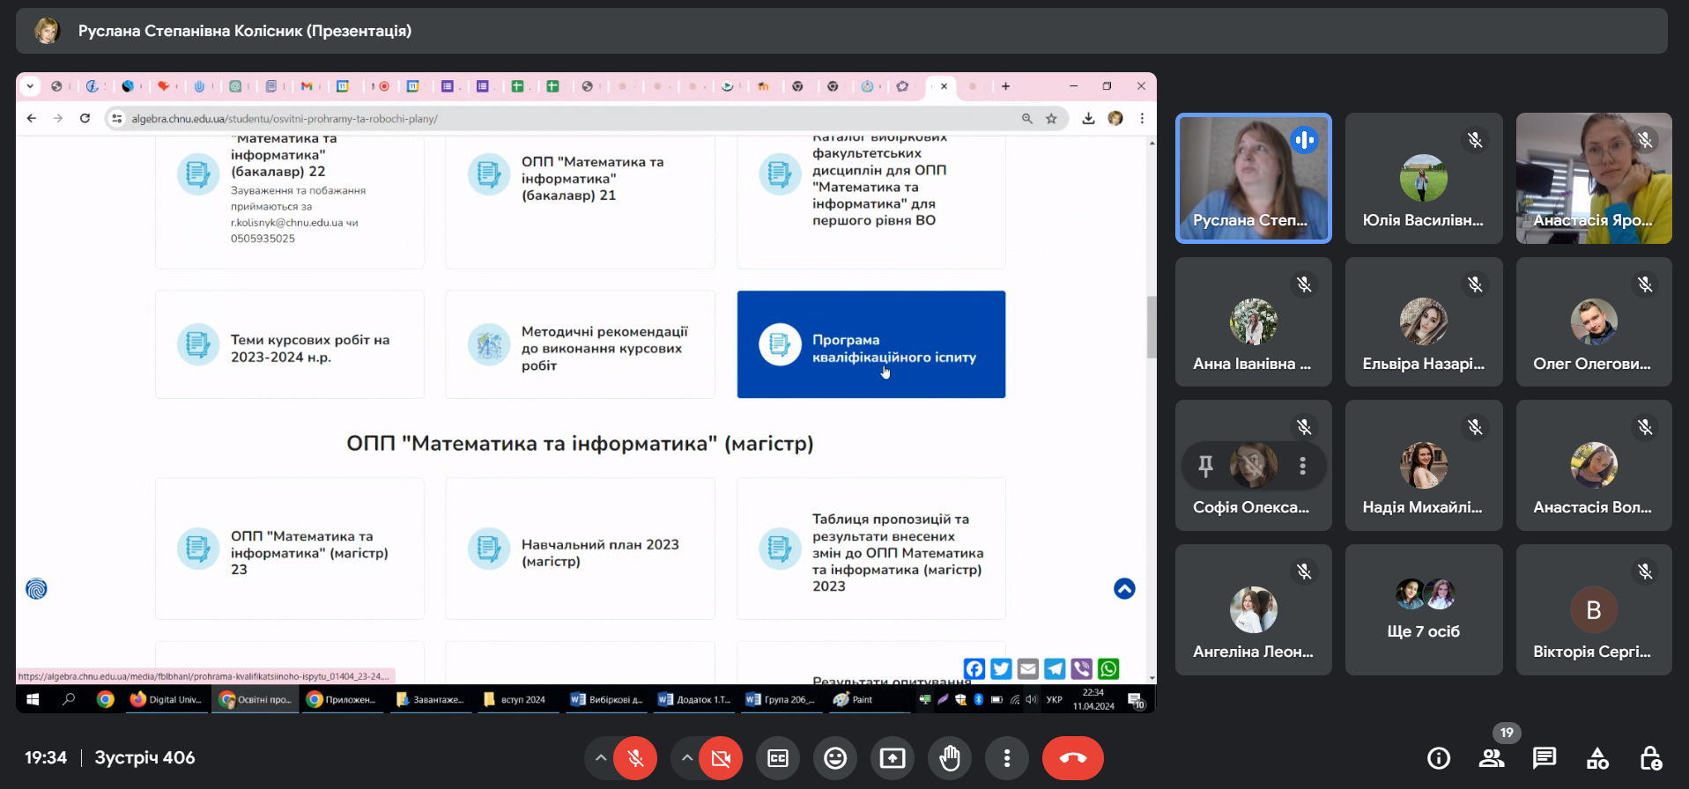Open host controls lock icon
1689x789 pixels.
(1650, 758)
